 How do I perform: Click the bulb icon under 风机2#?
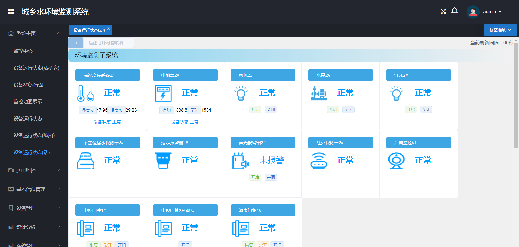tap(241, 93)
